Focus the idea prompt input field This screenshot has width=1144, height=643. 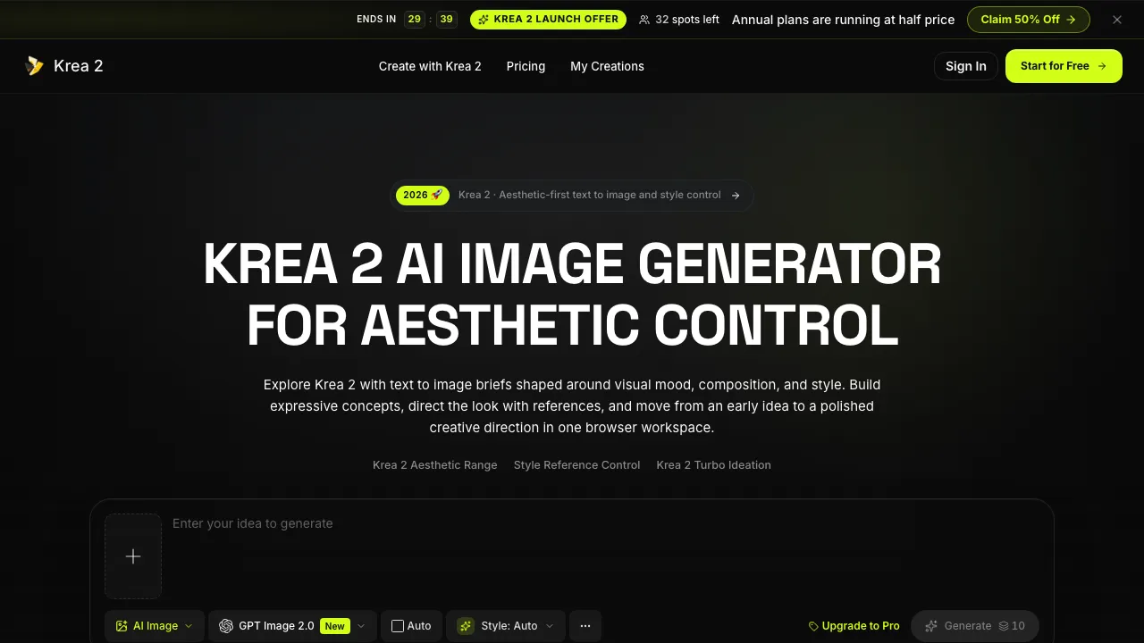(x=605, y=555)
